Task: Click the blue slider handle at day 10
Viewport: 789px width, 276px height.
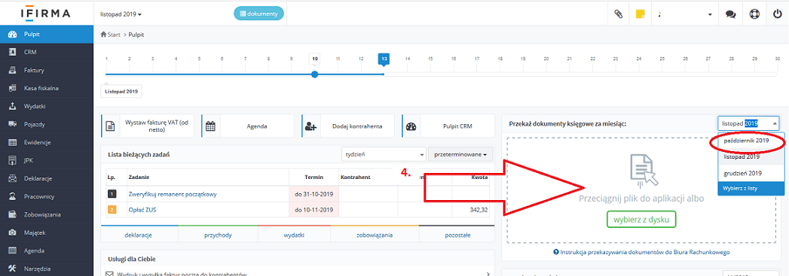Action: point(315,74)
